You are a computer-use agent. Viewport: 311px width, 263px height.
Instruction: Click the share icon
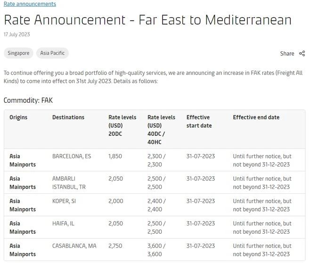tap(302, 53)
